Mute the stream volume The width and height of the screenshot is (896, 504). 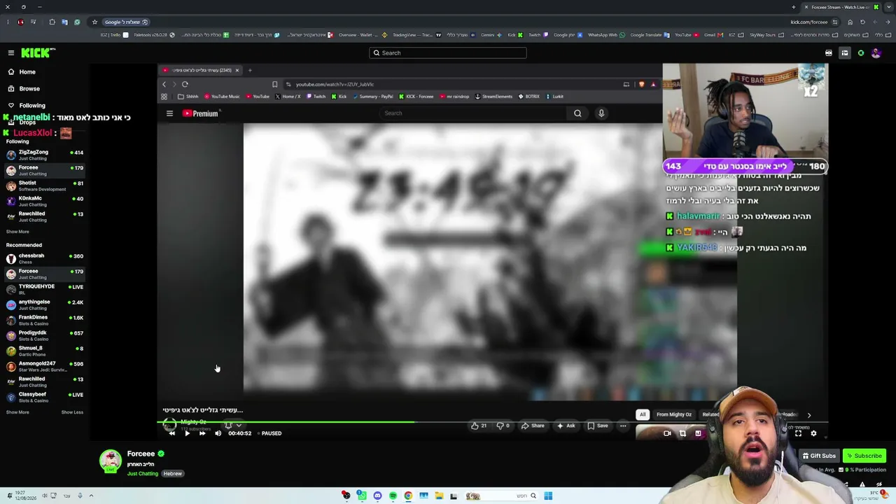218,433
